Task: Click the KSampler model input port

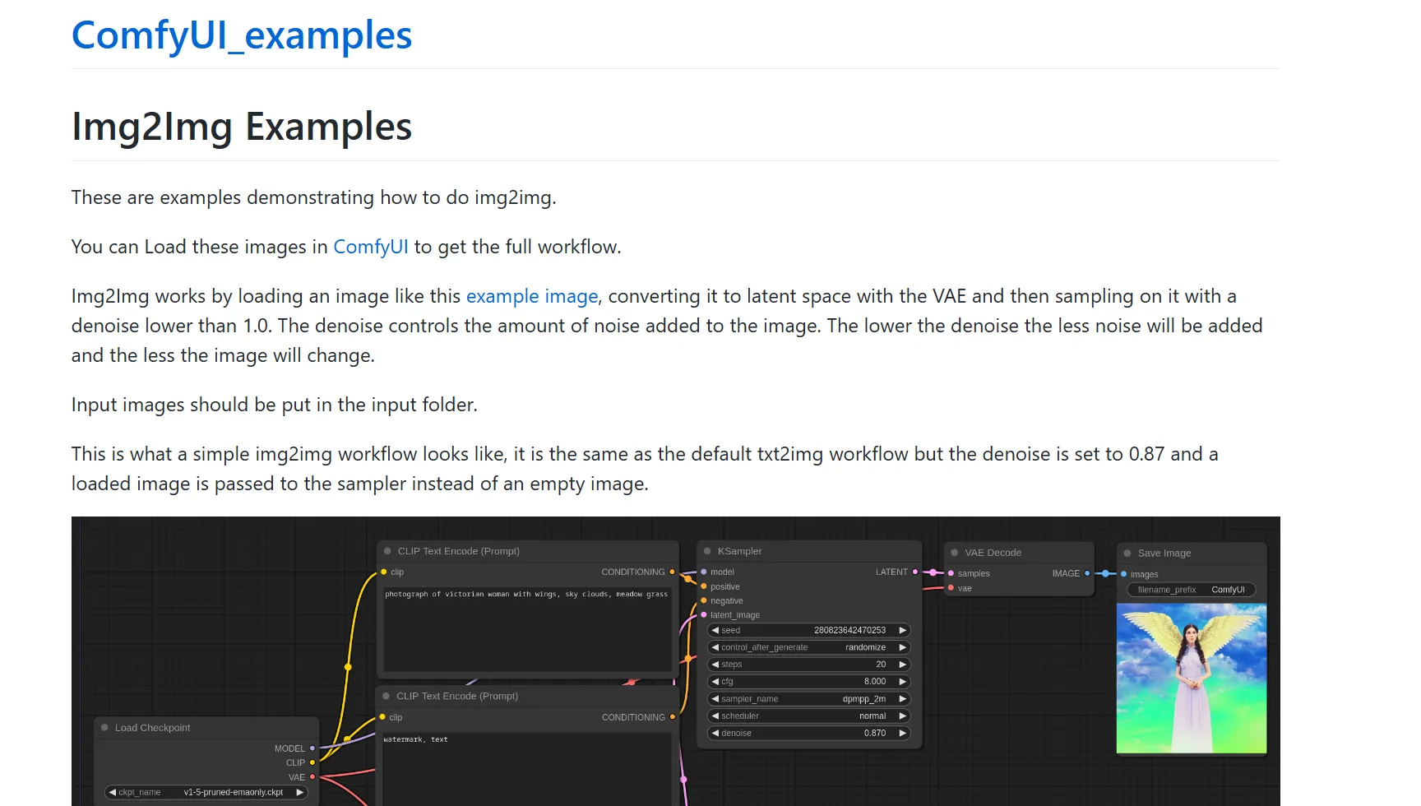Action: click(x=704, y=572)
